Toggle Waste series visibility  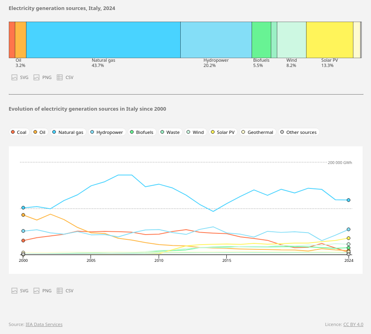pyautogui.click(x=170, y=132)
